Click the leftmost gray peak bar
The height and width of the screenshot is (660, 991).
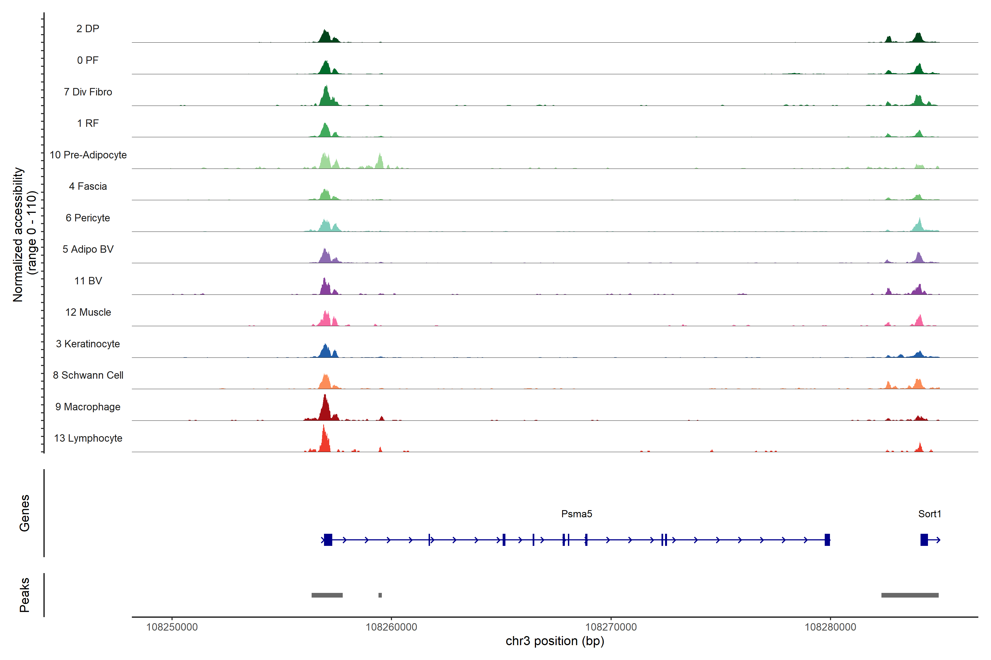327,595
